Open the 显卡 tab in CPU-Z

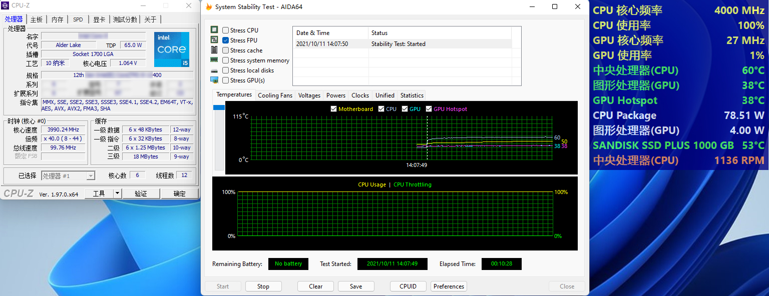(100, 19)
